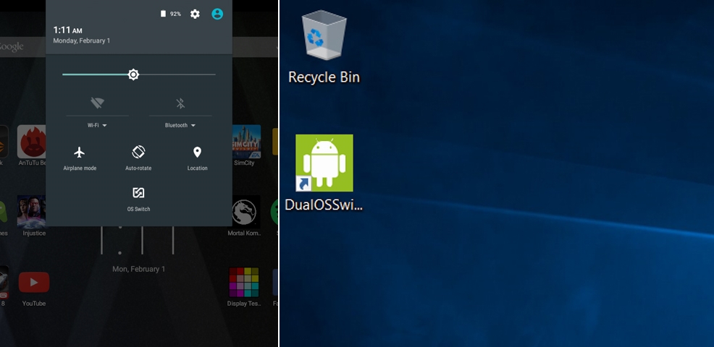The image size is (714, 347).
Task: Tap the user profile avatar icon
Action: pyautogui.click(x=217, y=14)
